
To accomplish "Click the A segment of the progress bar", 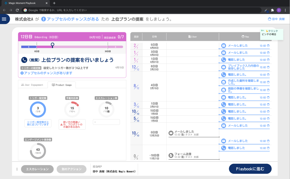I will coord(115,47).
